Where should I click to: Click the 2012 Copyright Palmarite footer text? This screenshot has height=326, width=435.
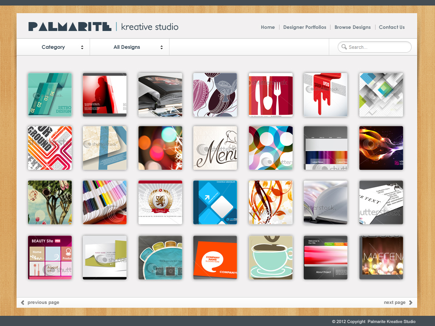tap(374, 322)
